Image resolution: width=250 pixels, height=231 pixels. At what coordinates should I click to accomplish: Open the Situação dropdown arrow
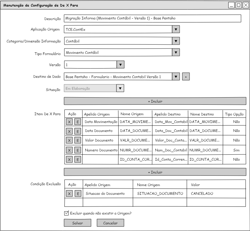(120, 88)
